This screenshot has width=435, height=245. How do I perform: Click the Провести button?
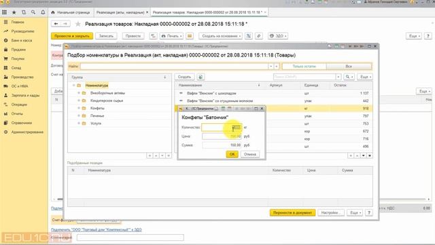pos(133,36)
